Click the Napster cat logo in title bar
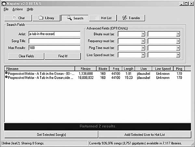This screenshot has width=195, height=147. coord(4,4)
